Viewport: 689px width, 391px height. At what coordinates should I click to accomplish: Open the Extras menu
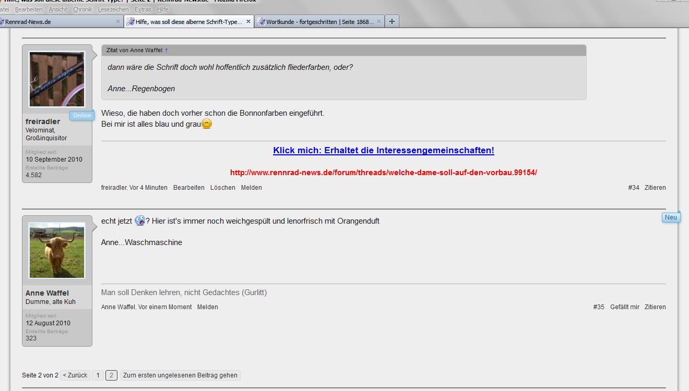(x=142, y=9)
